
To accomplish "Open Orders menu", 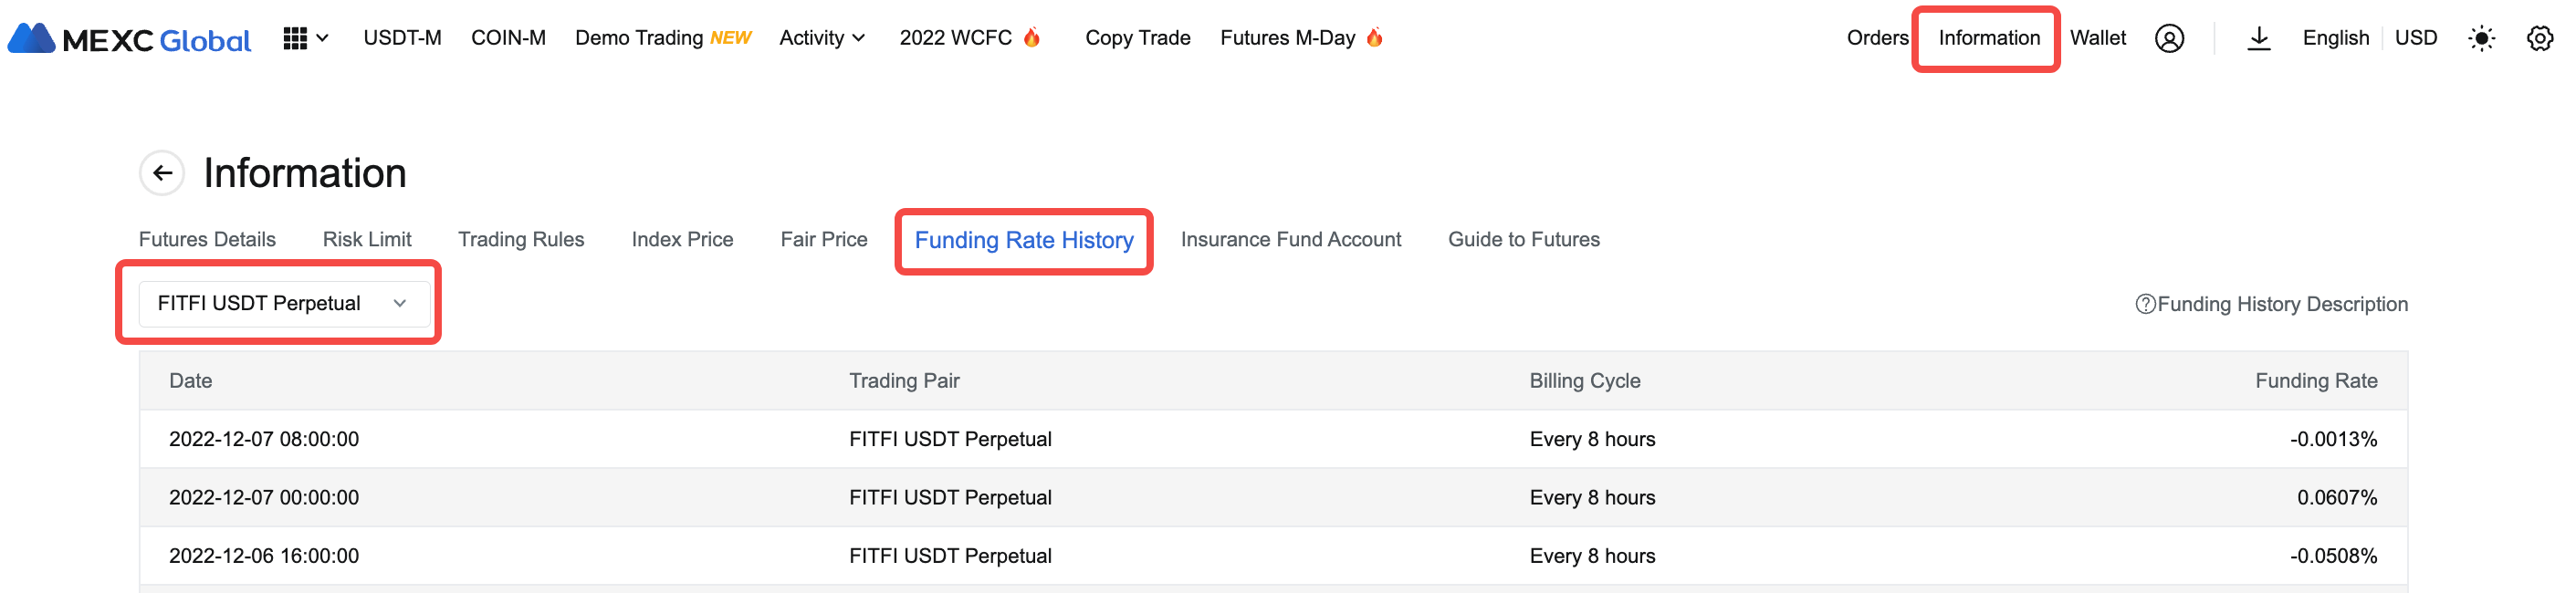I will point(1877,38).
